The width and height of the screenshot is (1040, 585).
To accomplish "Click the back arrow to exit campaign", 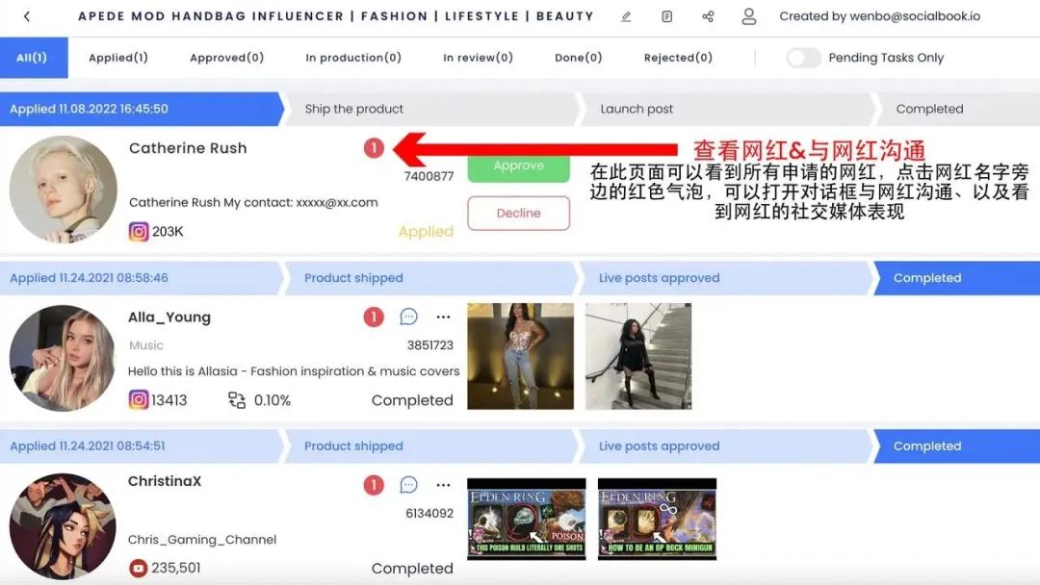I will [x=25, y=15].
